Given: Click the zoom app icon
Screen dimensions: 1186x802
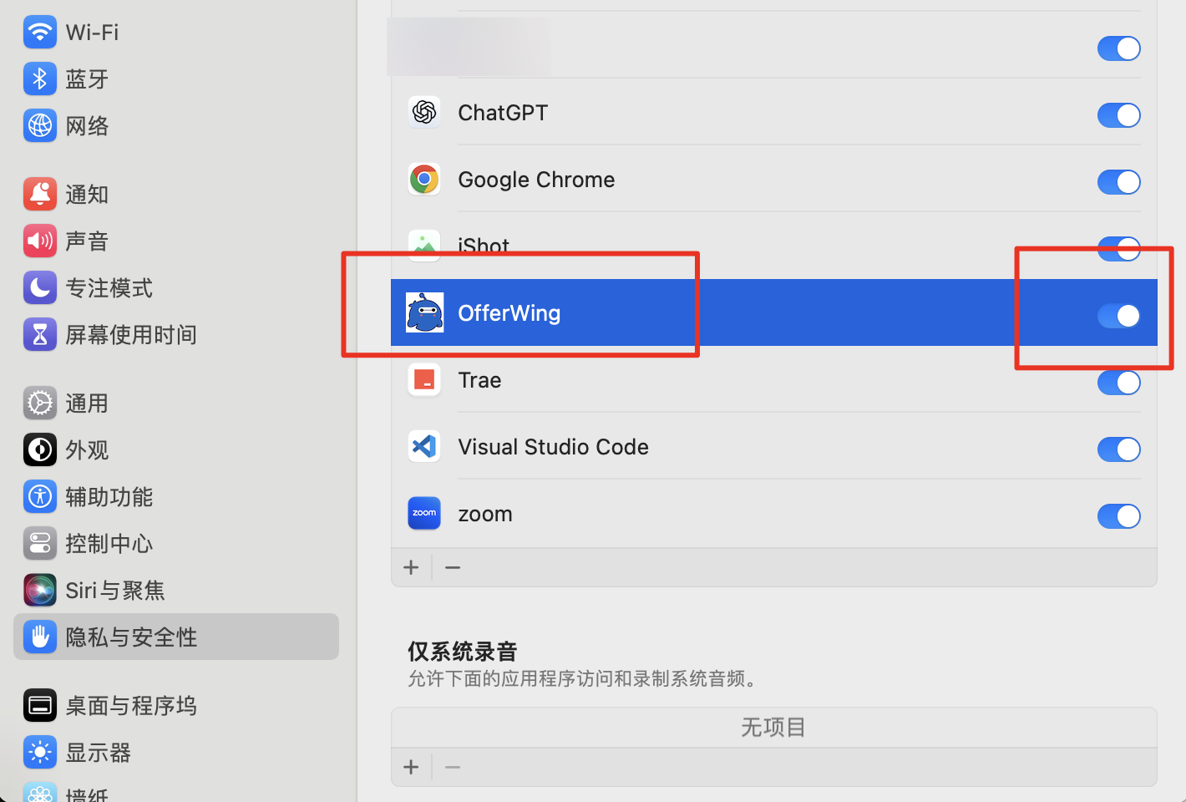Looking at the screenshot, I should 424,513.
